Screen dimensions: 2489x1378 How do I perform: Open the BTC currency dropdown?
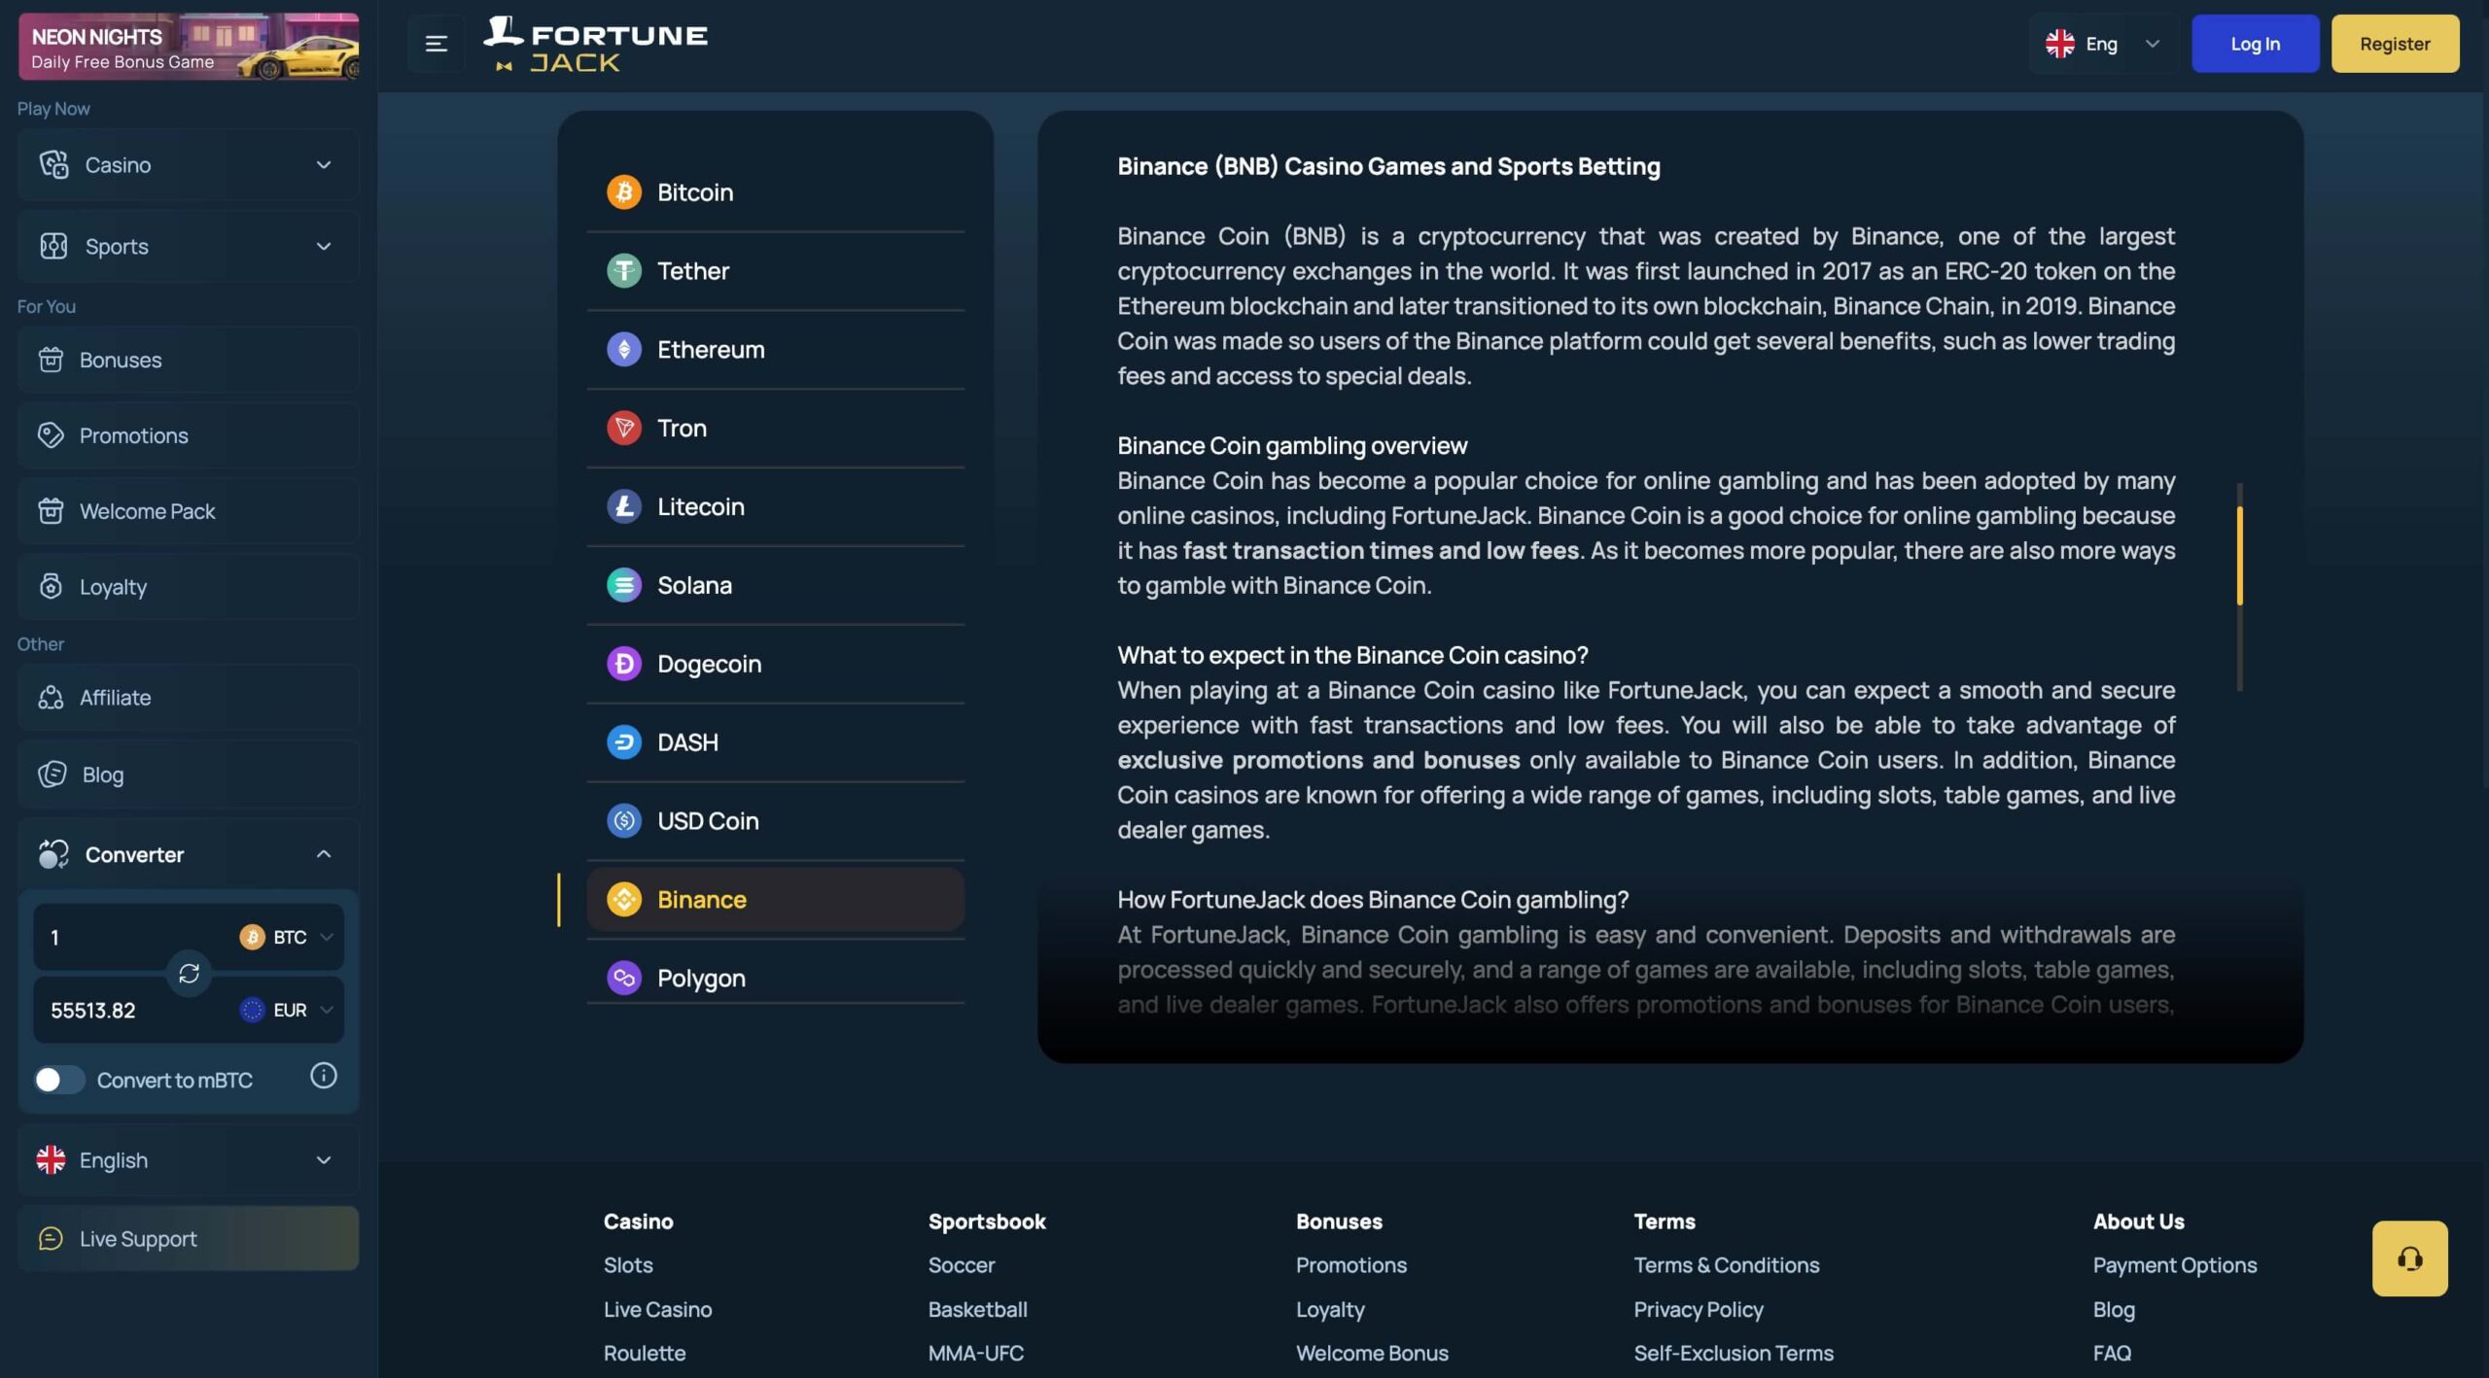pyautogui.click(x=287, y=938)
